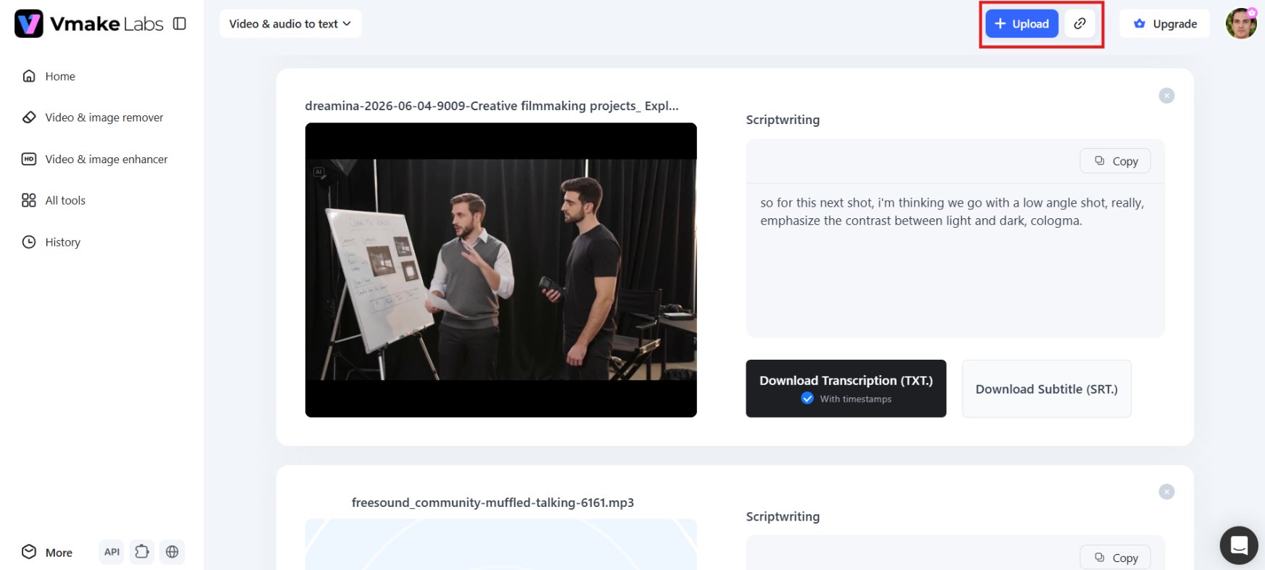
Task: Click the blue Upload button
Action: [1021, 24]
